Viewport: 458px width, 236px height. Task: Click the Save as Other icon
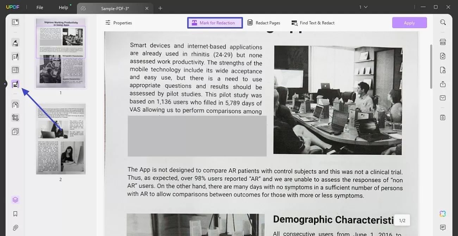tap(443, 117)
